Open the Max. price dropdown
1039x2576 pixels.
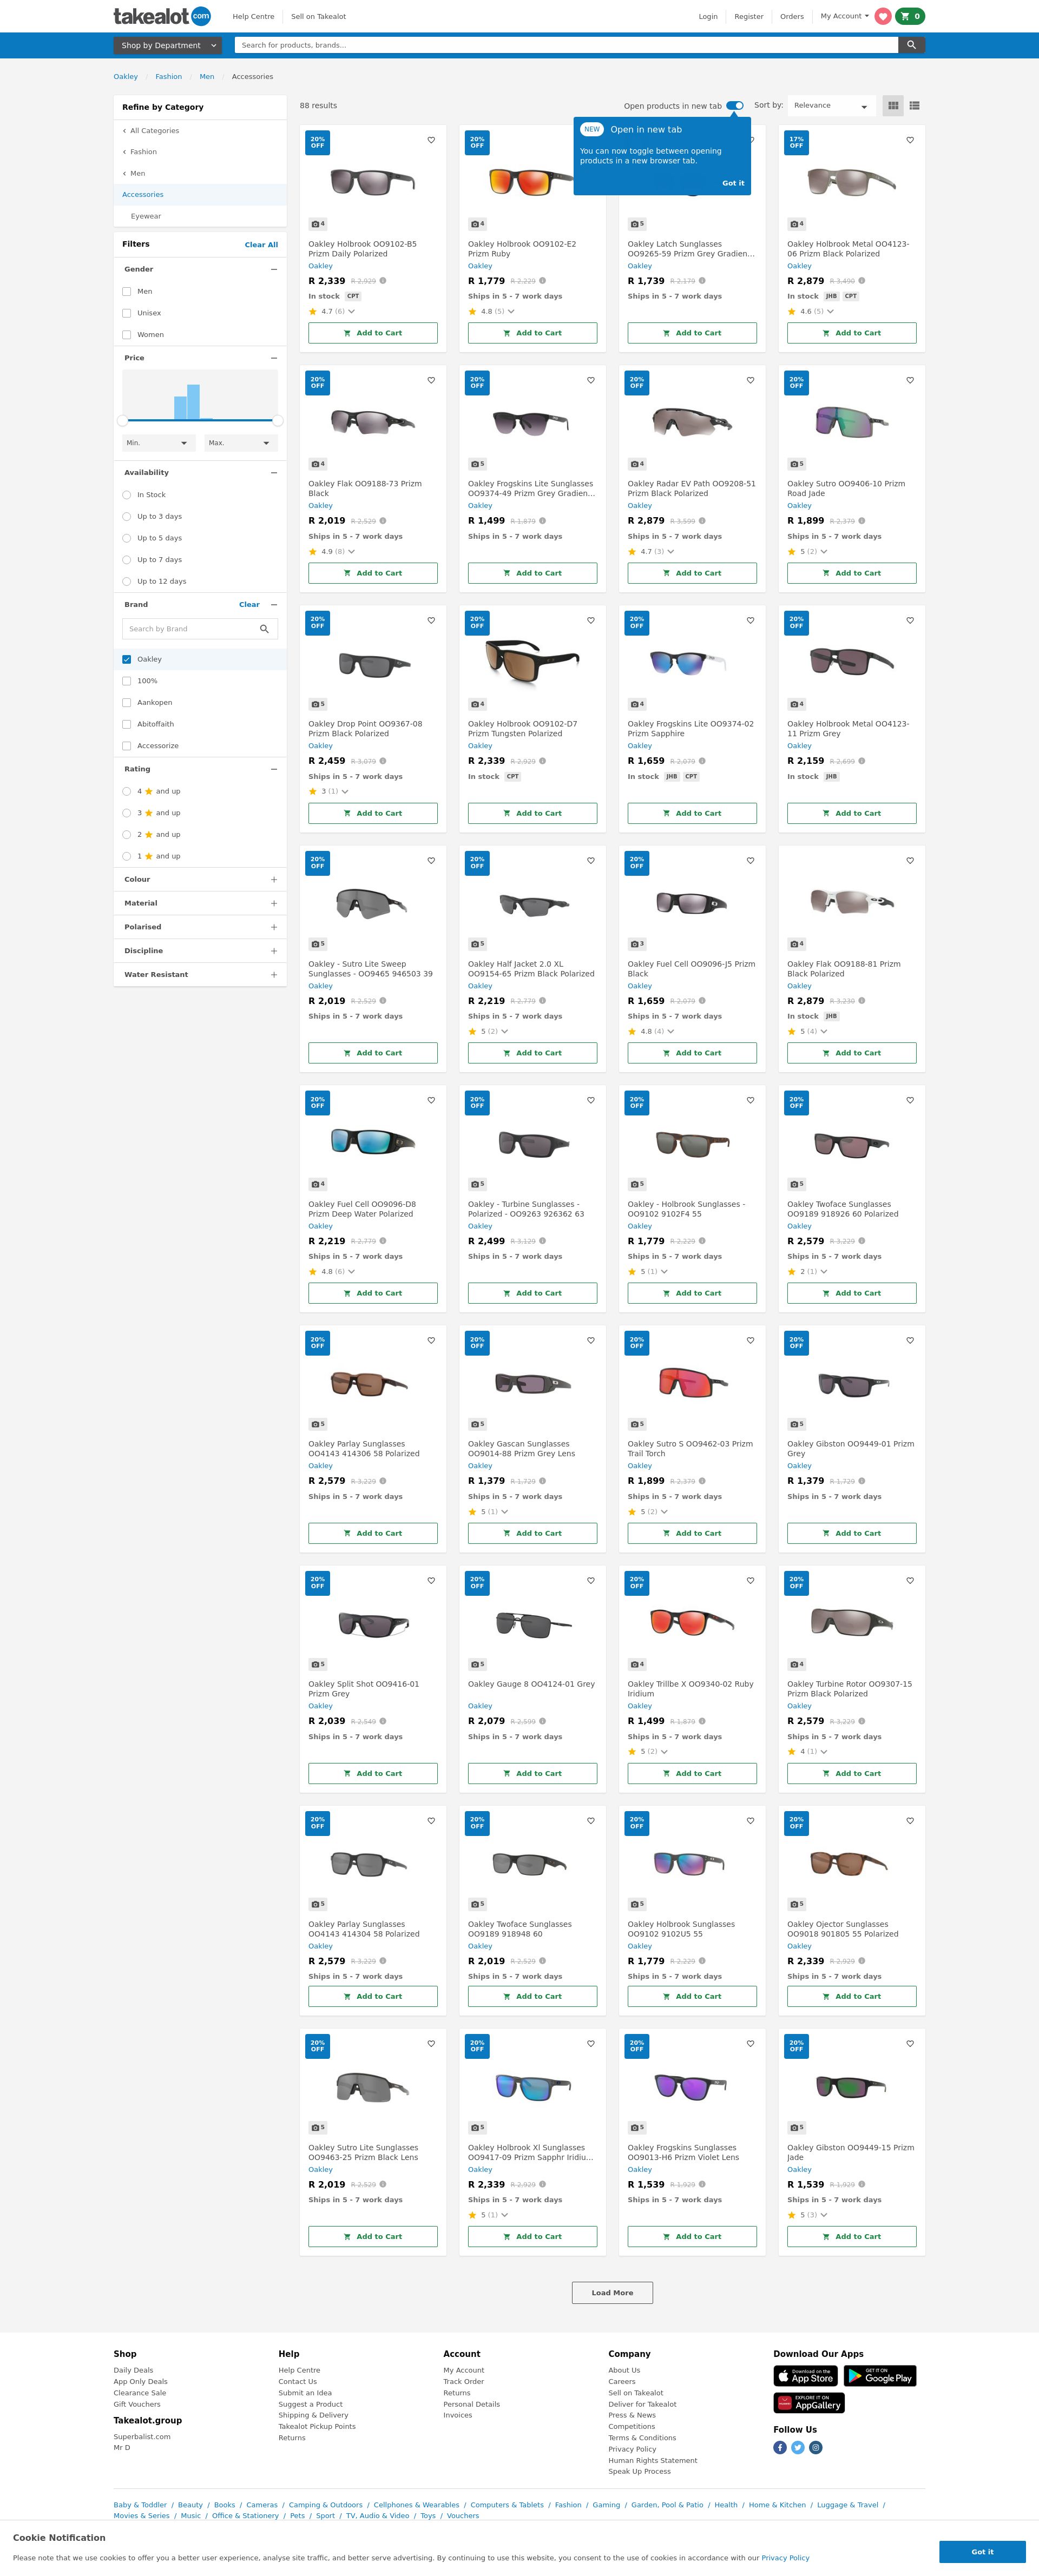[241, 443]
